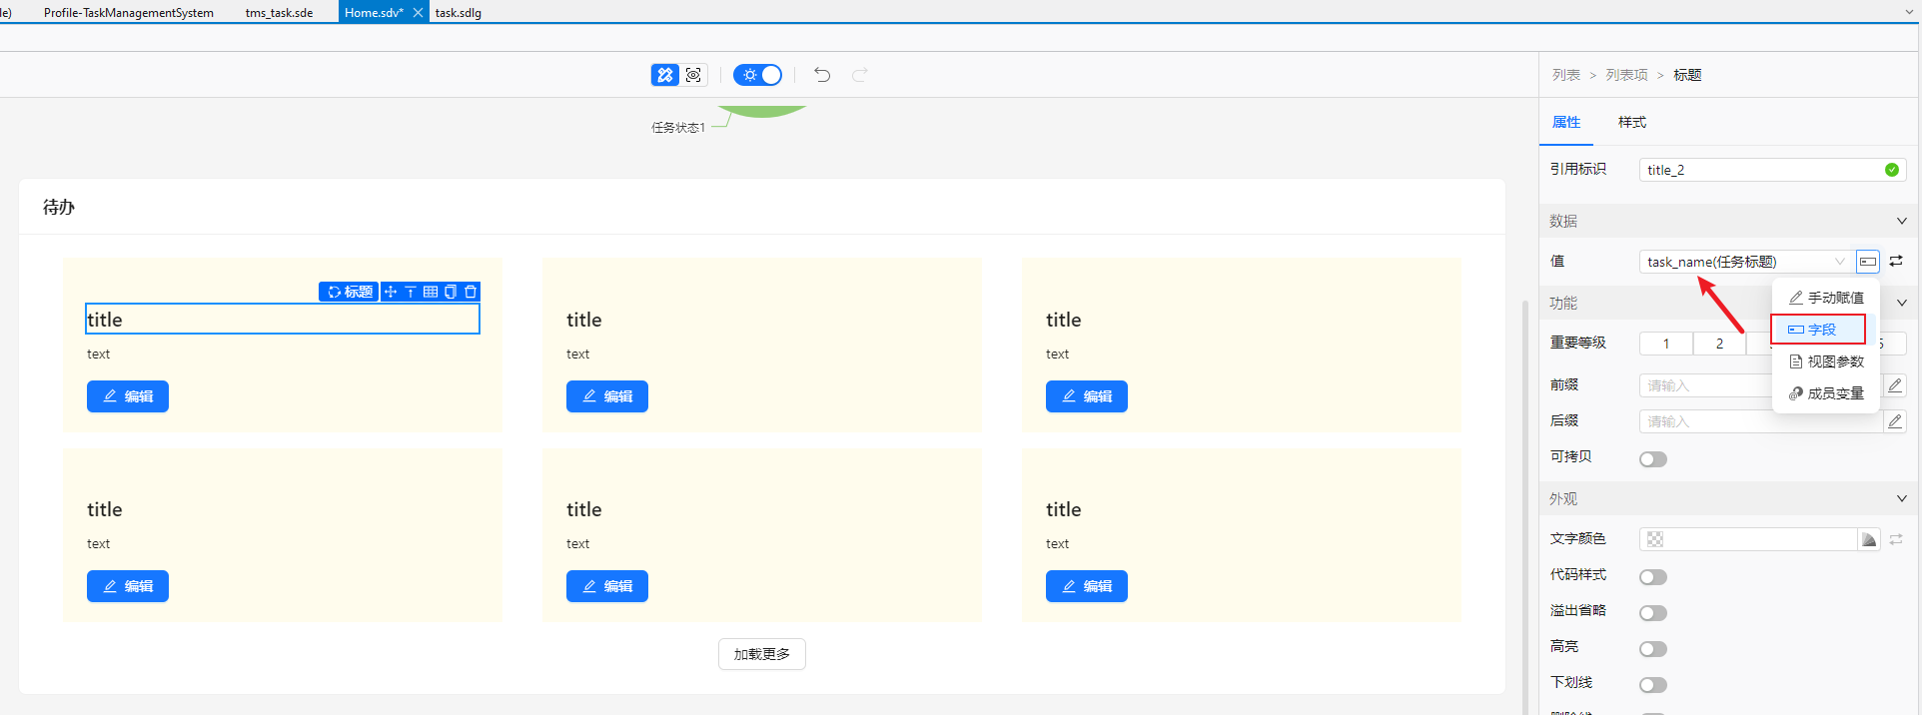Click the pencil icon next to the 后缀 input
This screenshot has height=715, width=1922.
(1895, 421)
